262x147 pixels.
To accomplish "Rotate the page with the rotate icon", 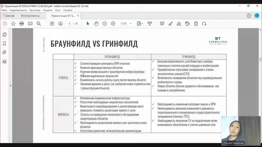I will (x=204, y=24).
